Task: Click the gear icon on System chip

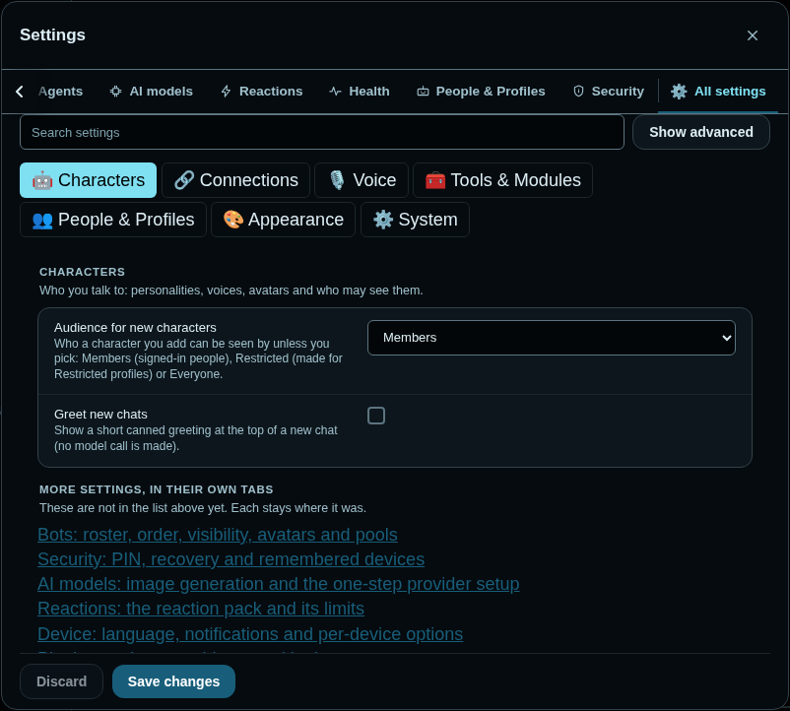Action: [x=383, y=220]
